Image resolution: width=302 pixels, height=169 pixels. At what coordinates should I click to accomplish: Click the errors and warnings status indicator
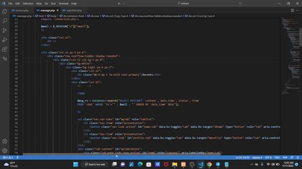point(8,158)
